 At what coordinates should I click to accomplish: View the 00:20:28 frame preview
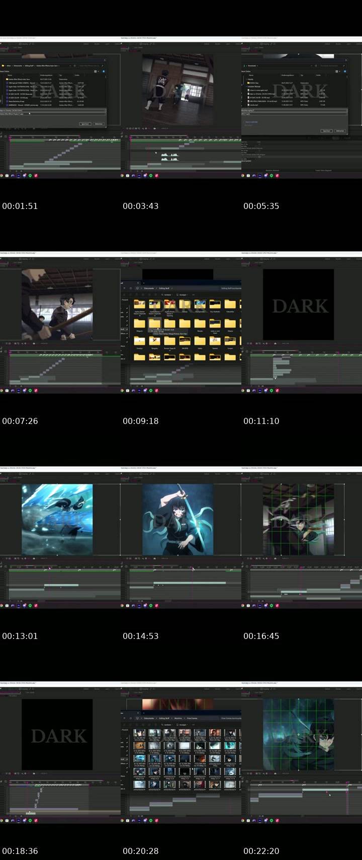(x=181, y=752)
